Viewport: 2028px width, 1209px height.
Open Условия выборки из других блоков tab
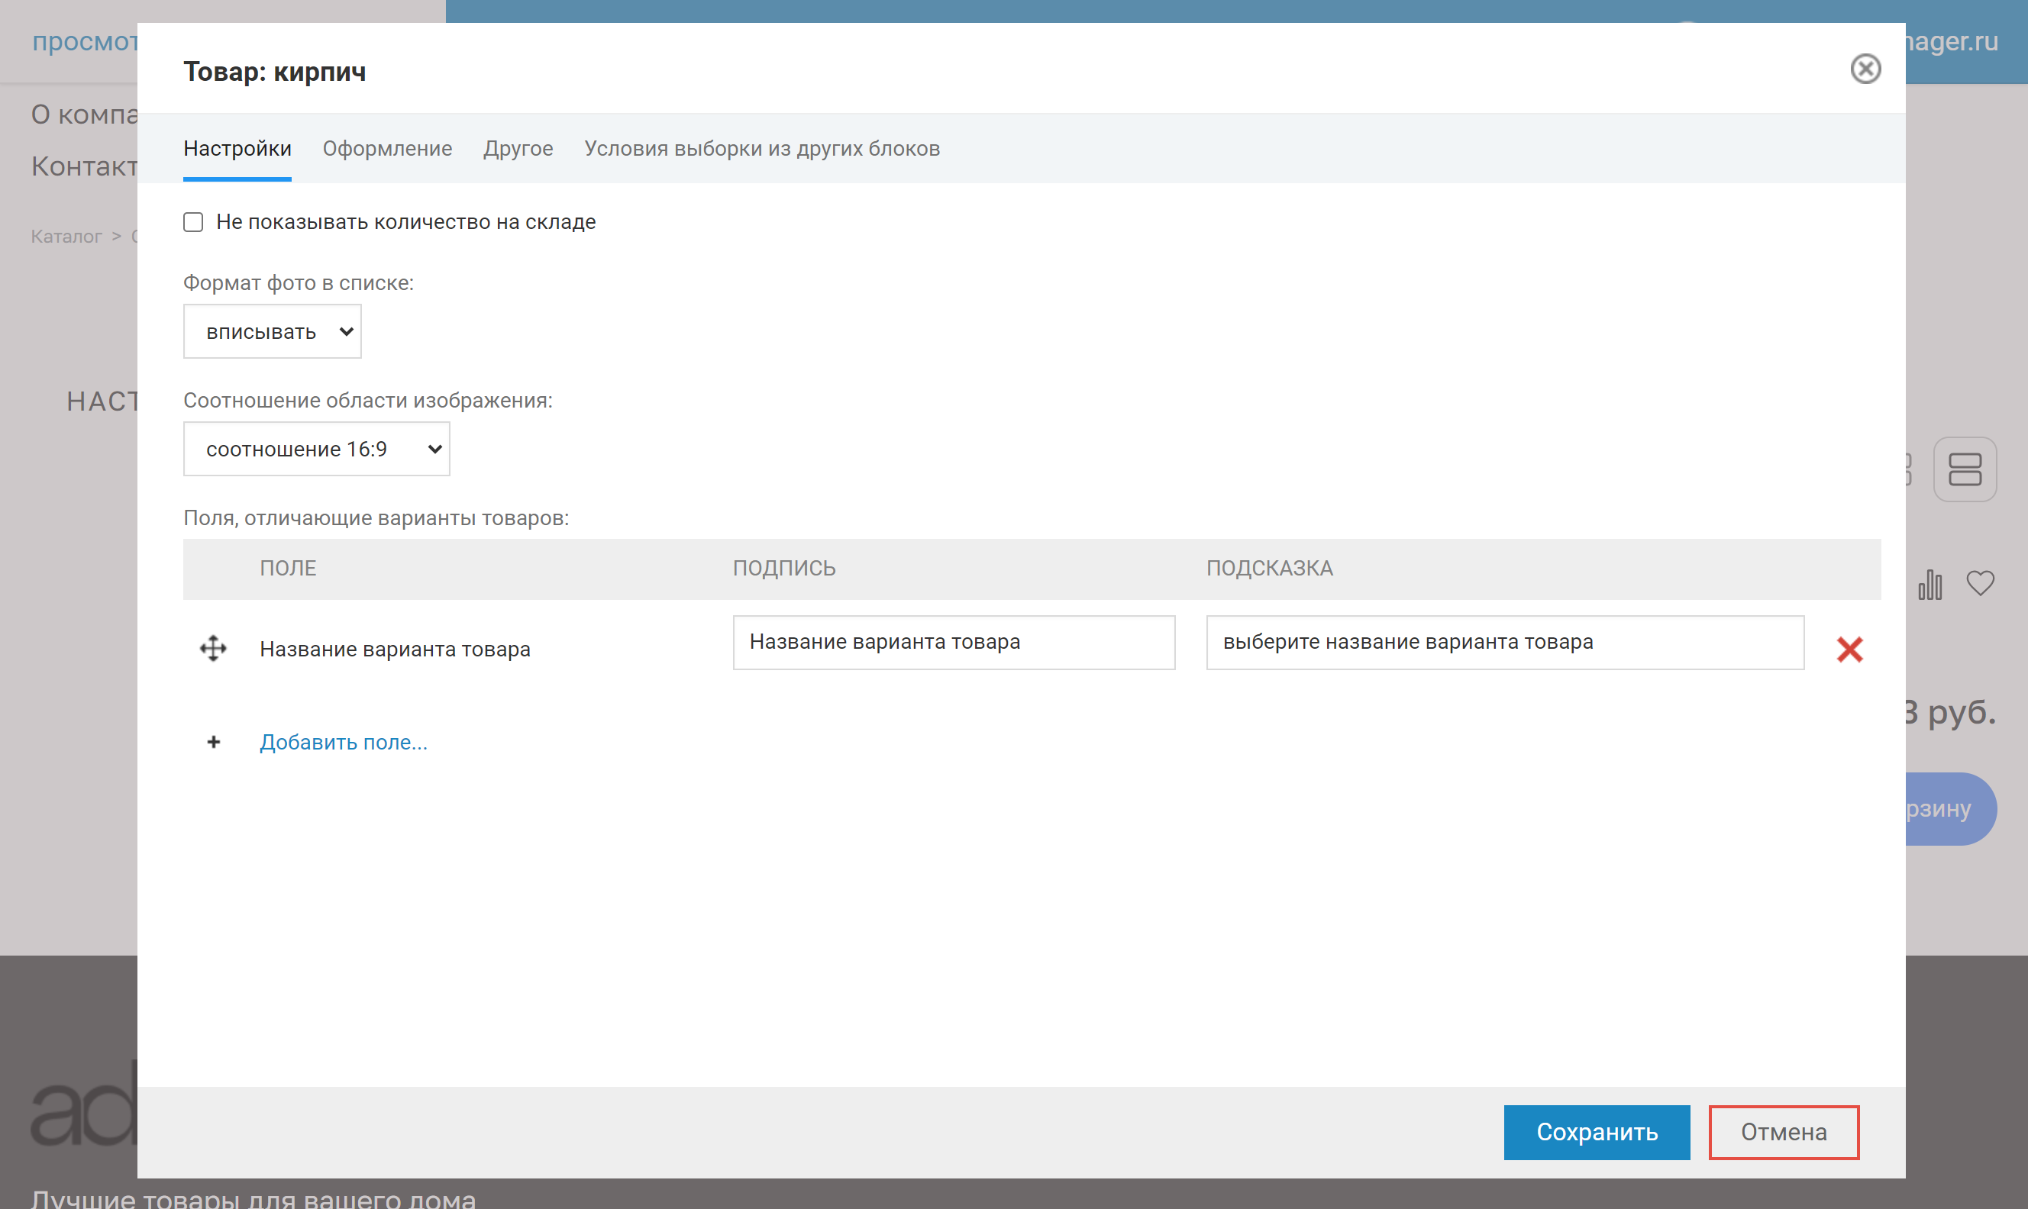tap(762, 148)
